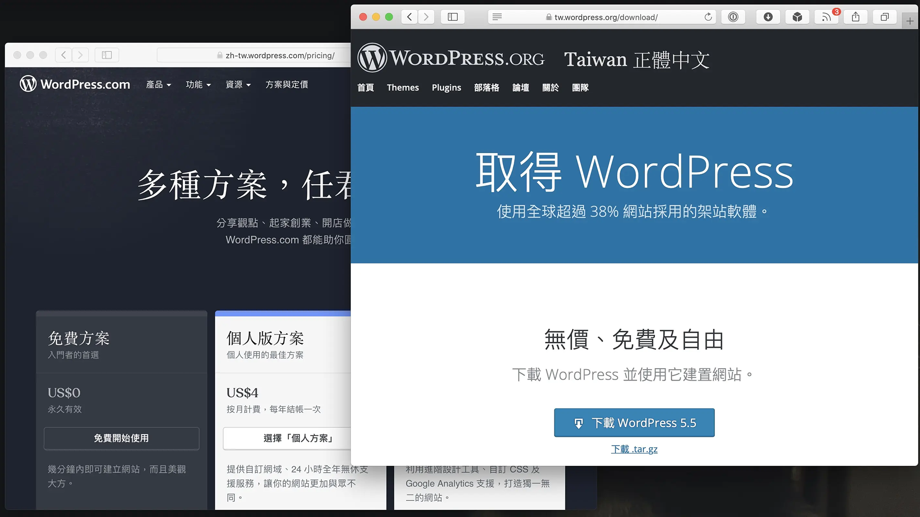Click US$4 price text
The width and height of the screenshot is (920, 517).
pyautogui.click(x=242, y=393)
